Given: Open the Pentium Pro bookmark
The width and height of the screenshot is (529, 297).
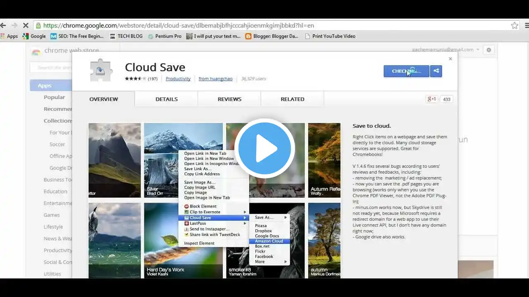Looking at the screenshot, I should pos(164,36).
